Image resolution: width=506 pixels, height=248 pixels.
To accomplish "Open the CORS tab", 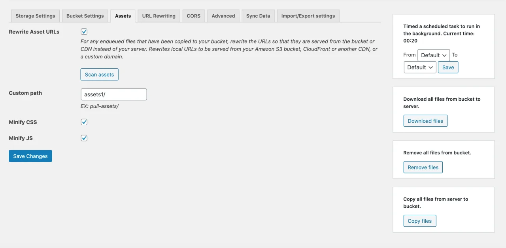I will click(x=194, y=16).
